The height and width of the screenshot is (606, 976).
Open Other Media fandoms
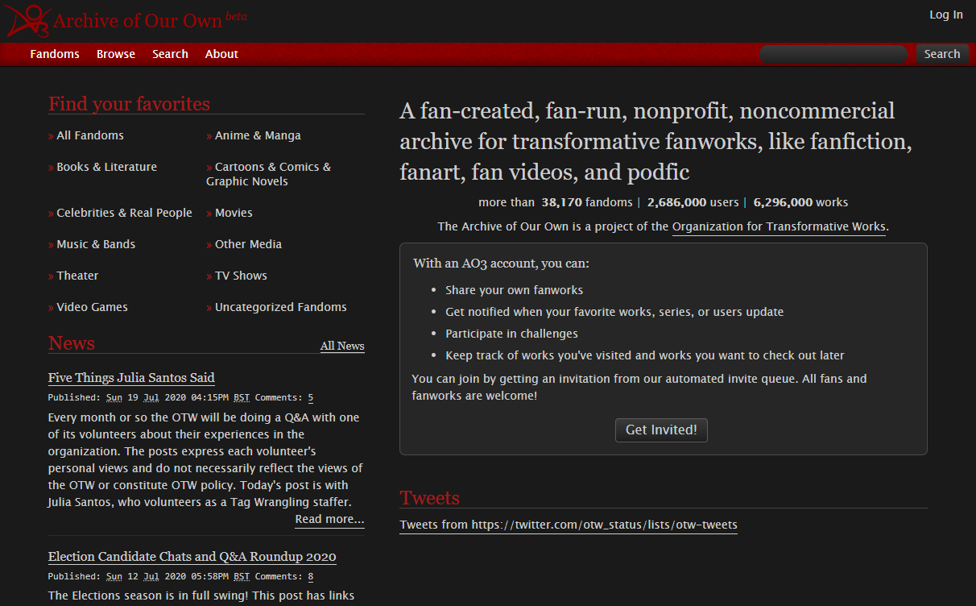[248, 244]
